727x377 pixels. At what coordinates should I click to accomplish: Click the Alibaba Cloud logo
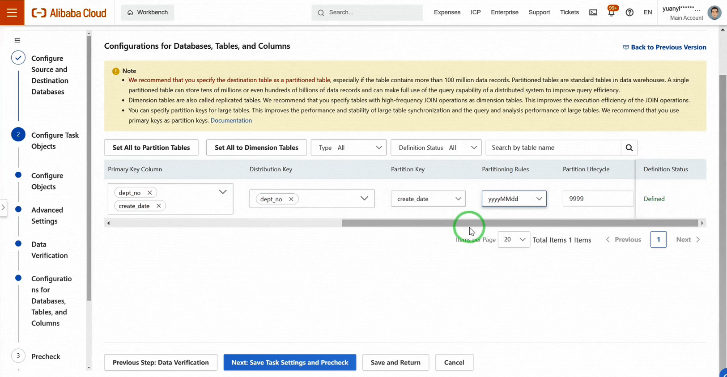coord(69,13)
